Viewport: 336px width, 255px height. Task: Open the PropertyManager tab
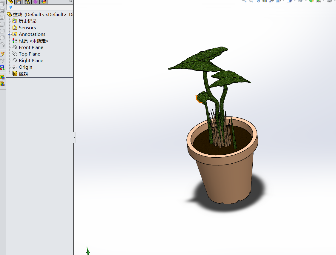pyautogui.click(x=19, y=2)
